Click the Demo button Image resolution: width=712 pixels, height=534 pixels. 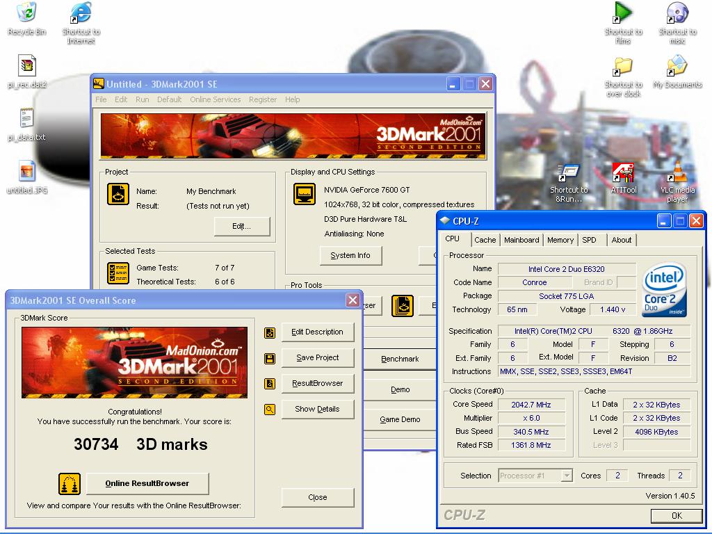pos(400,389)
